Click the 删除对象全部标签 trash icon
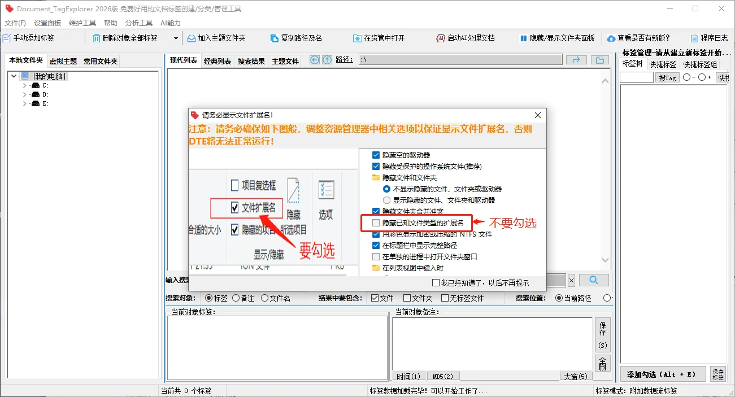This screenshot has width=735, height=397. click(97, 38)
